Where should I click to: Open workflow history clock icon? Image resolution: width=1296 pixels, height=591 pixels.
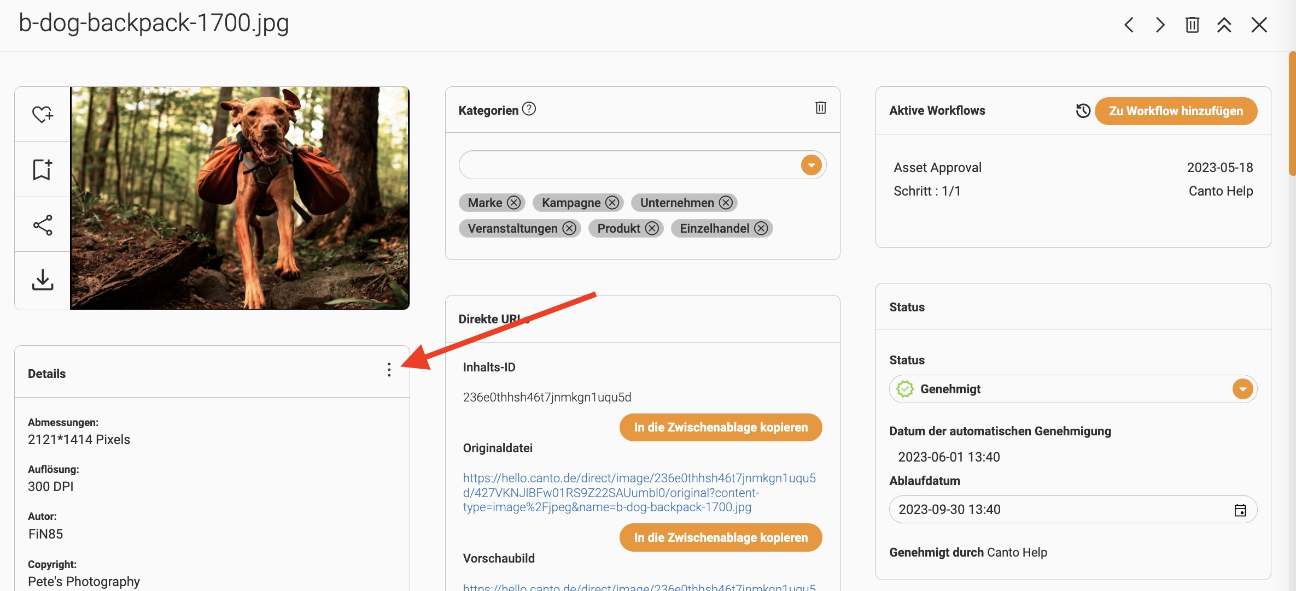(1082, 111)
